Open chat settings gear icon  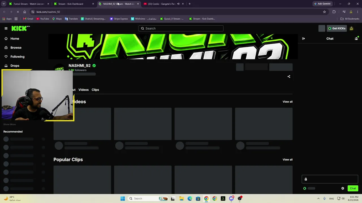click(343, 188)
